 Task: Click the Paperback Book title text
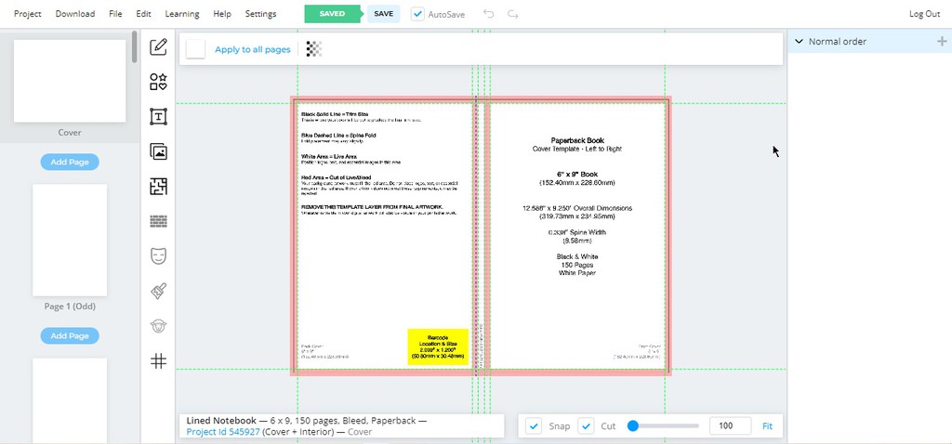[577, 140]
